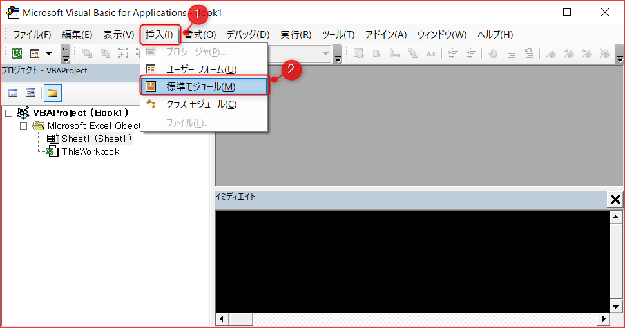Open the 挿入(I) menu
The image size is (625, 328).
[x=159, y=35]
